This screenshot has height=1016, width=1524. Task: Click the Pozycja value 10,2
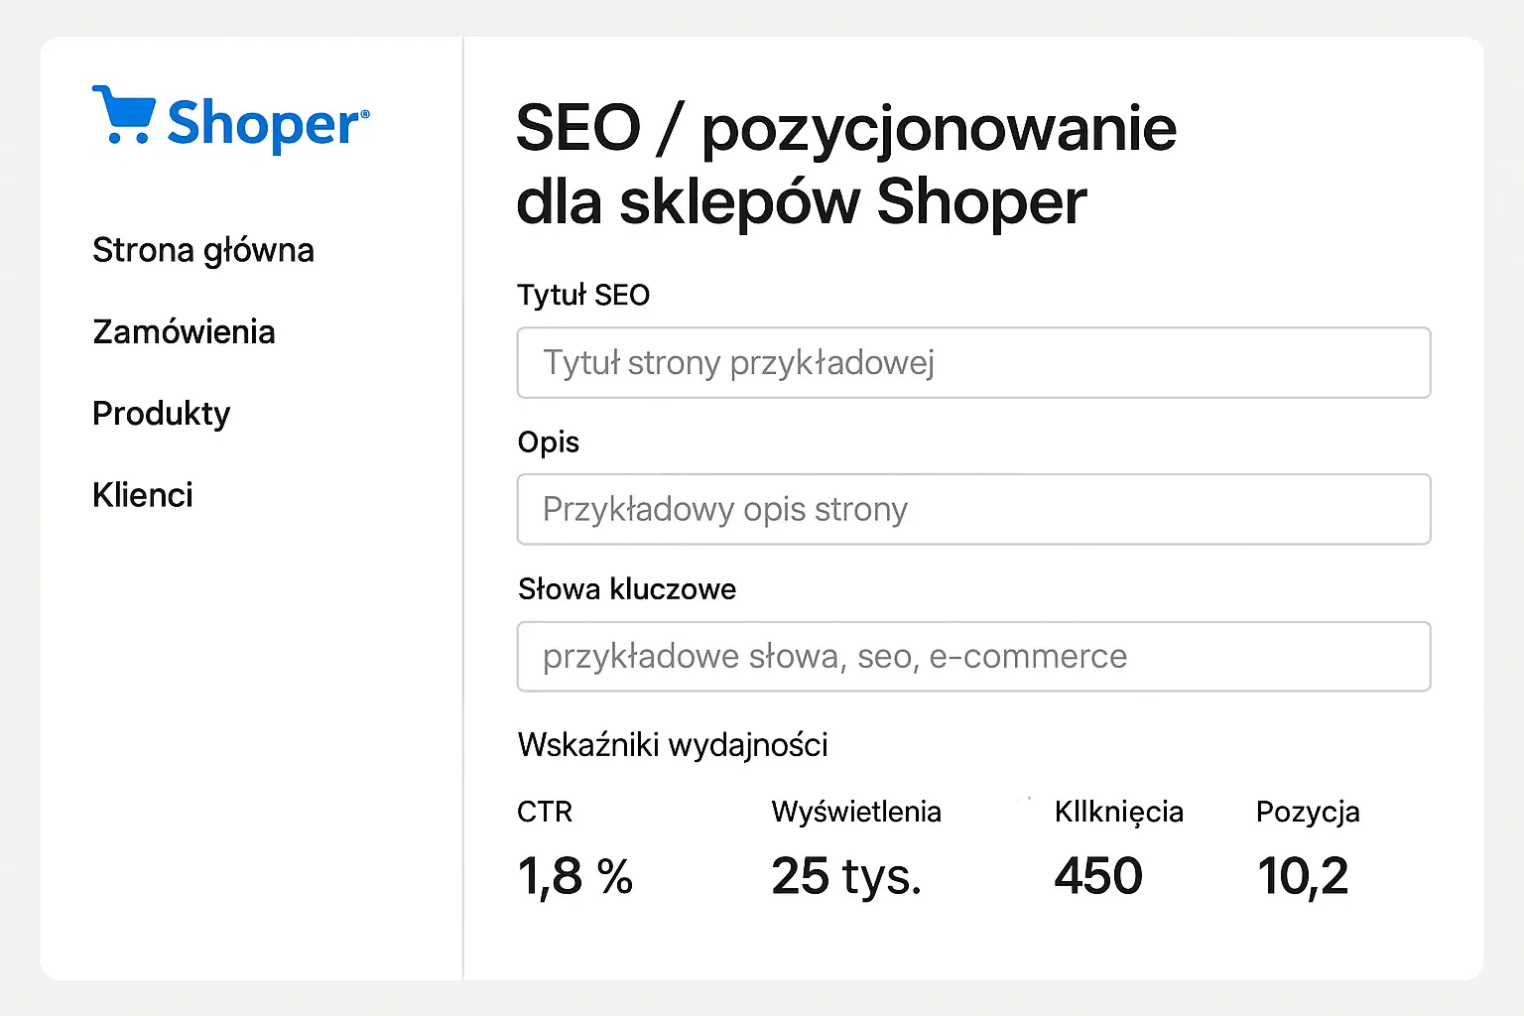1304,875
